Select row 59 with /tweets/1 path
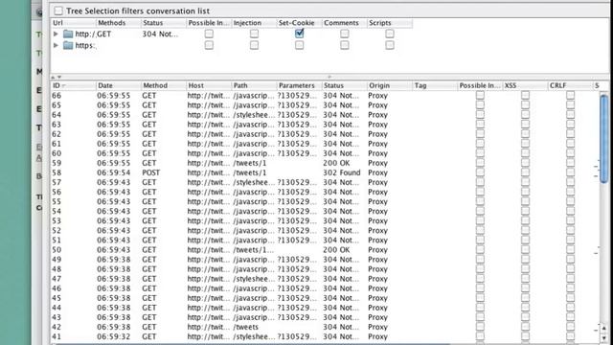613x345 pixels. (325, 163)
